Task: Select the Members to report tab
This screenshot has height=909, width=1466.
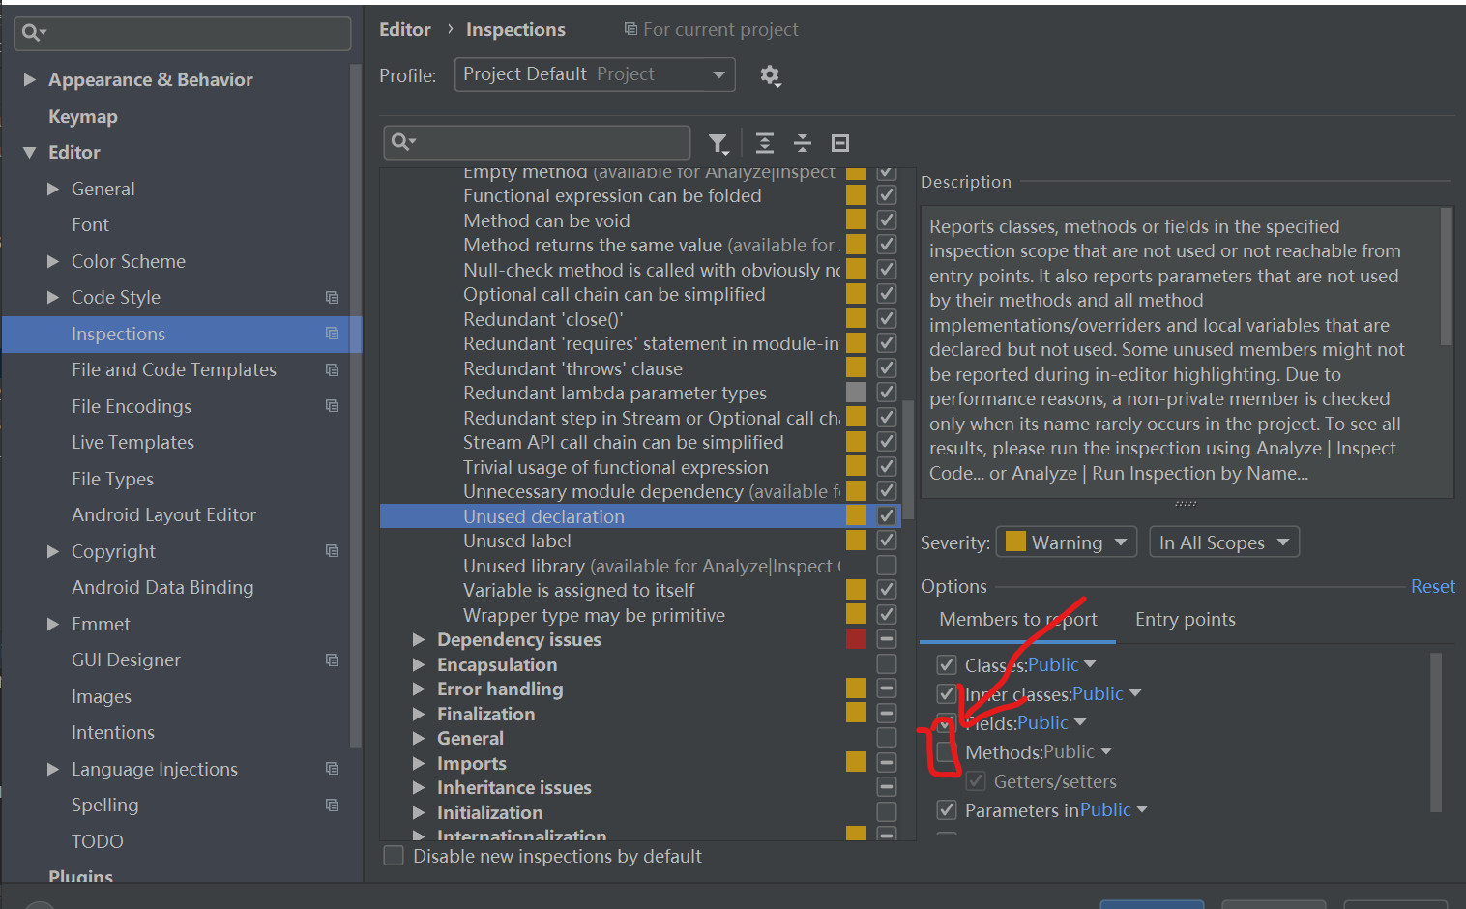Action: pyautogui.click(x=1017, y=620)
